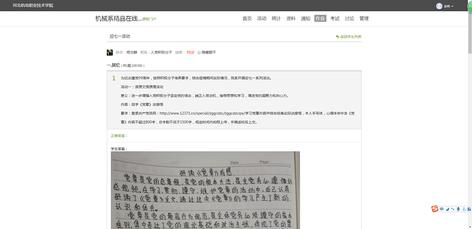The height and width of the screenshot is (229, 472).
Task: Toggle Chinese/English mode in IME bar
Action: pos(441,209)
